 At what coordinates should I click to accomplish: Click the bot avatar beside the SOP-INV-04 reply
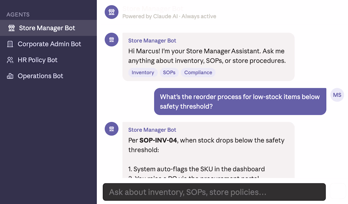click(111, 129)
